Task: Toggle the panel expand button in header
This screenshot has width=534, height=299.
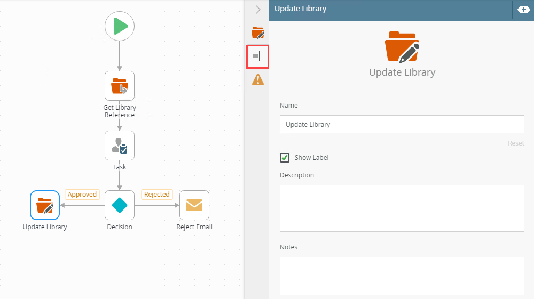Action: 523,10
